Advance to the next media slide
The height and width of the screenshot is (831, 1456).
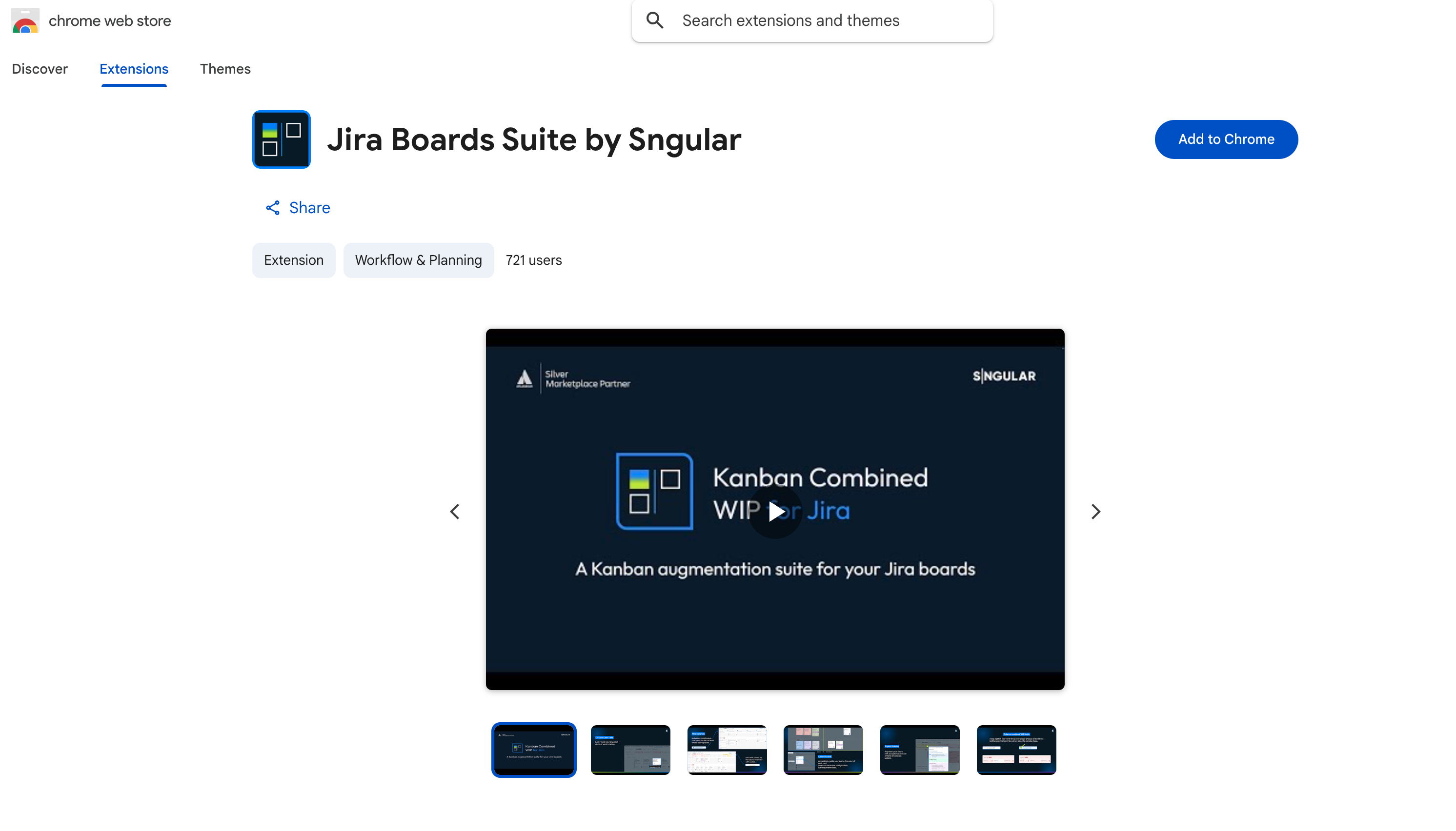click(1095, 512)
